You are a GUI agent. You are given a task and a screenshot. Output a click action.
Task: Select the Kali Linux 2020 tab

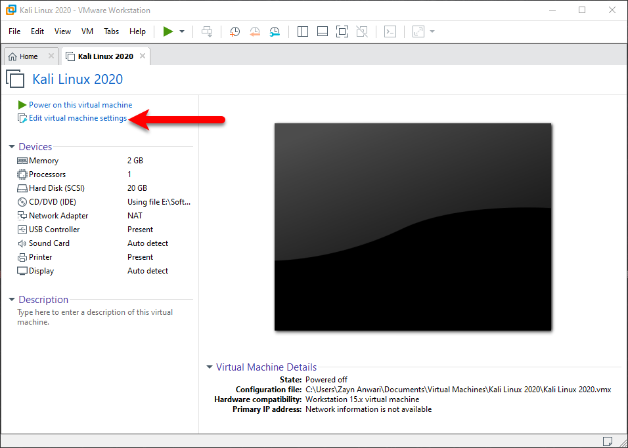pos(105,56)
